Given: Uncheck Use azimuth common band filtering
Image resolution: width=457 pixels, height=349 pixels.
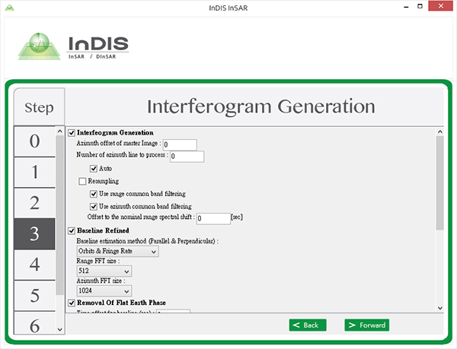Looking at the screenshot, I should pyautogui.click(x=94, y=206).
